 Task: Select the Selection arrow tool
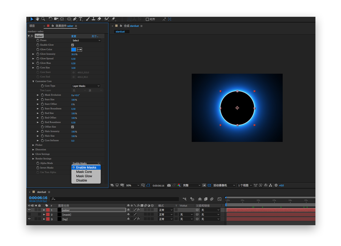click(32, 19)
